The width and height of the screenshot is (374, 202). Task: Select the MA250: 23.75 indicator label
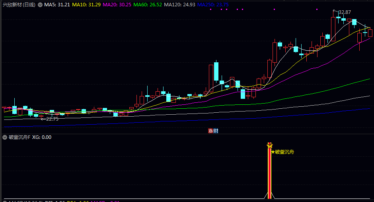pyautogui.click(x=213, y=5)
